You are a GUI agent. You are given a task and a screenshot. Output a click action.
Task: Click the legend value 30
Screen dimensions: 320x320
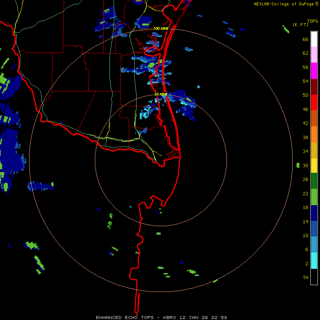point(305,165)
